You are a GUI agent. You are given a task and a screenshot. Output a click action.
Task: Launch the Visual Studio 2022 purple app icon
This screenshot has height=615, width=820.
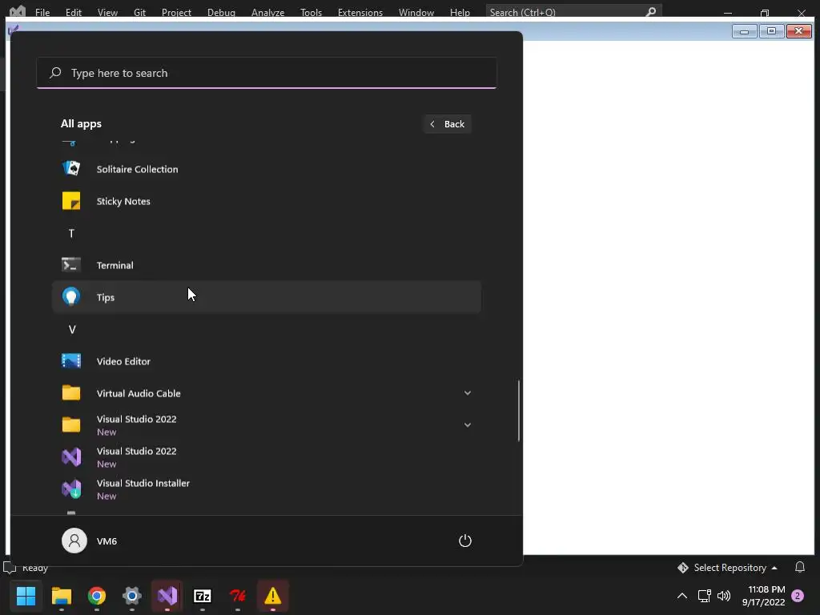pyautogui.click(x=71, y=457)
